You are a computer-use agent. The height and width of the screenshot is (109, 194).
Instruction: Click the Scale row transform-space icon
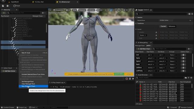(x=156, y=38)
